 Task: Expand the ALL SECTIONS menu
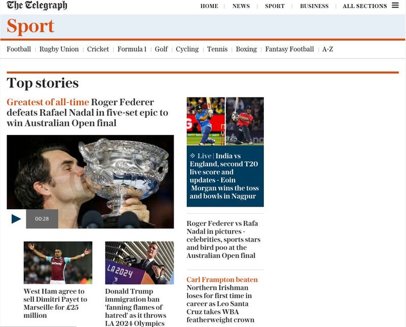point(364,6)
